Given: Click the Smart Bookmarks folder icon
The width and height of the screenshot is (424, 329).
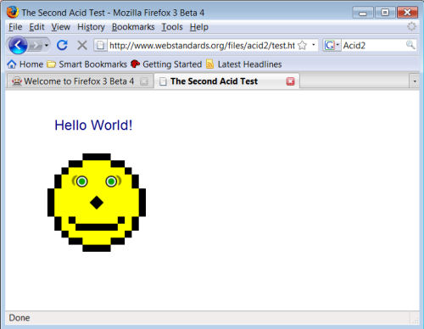Looking at the screenshot, I should tap(51, 64).
